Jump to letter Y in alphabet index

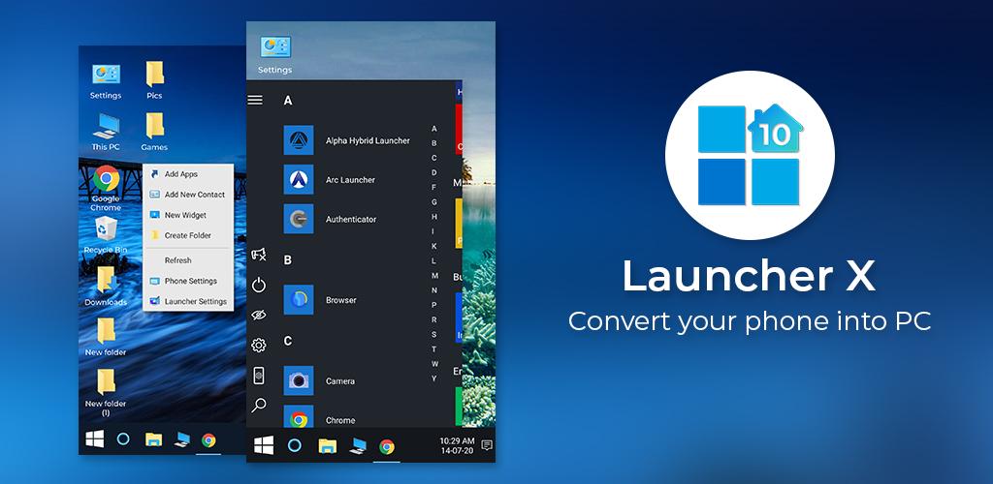coord(433,378)
